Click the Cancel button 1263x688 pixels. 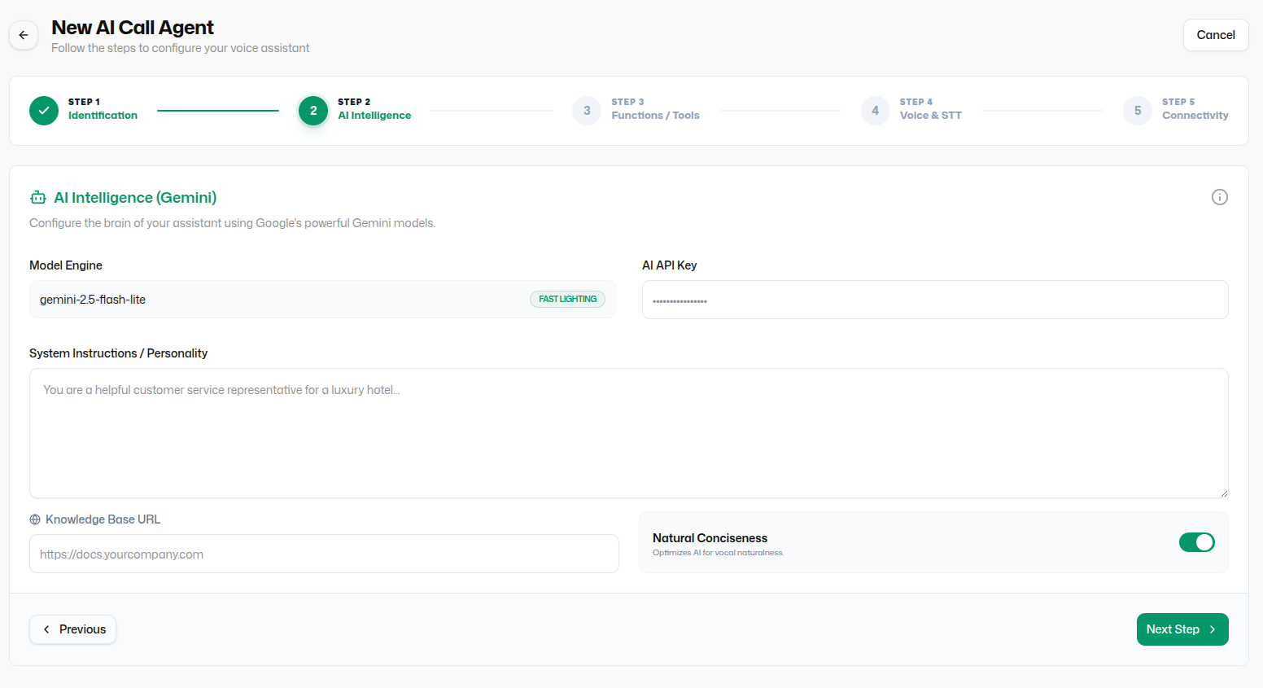tap(1216, 35)
